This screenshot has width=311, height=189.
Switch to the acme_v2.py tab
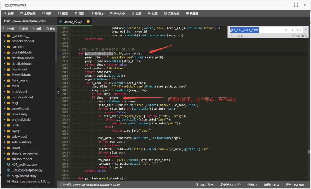pos(73,22)
